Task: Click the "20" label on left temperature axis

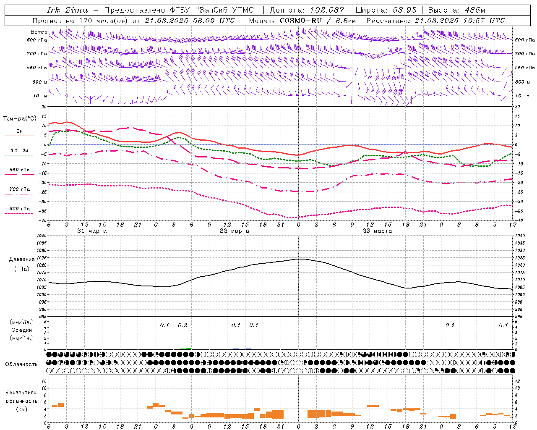Action: [44, 107]
